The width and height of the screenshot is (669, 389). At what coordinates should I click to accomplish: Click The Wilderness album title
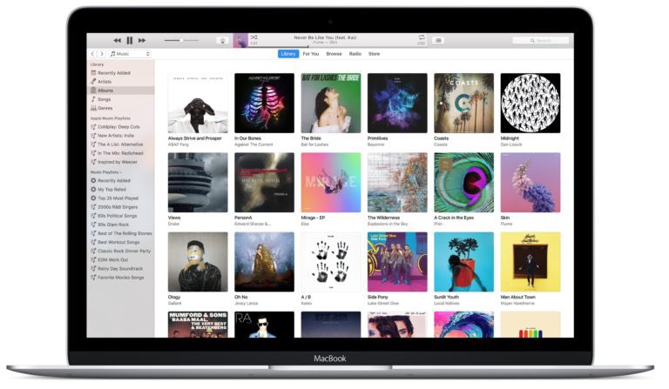pos(384,218)
